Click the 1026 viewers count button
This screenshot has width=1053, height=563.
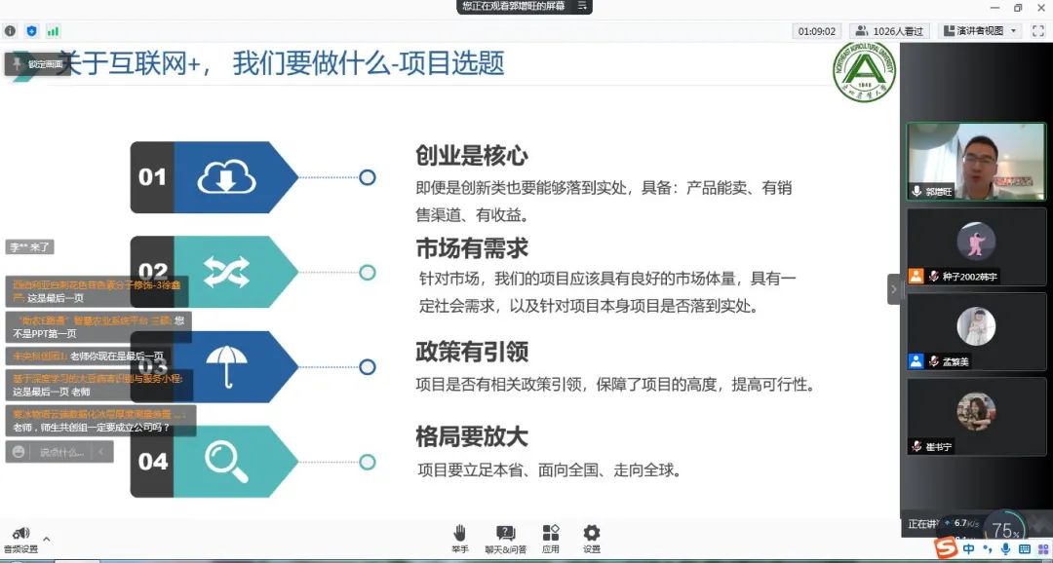[888, 31]
